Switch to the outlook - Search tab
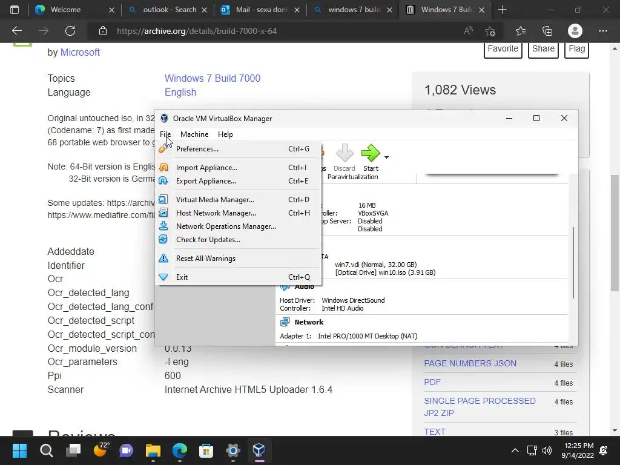This screenshot has height=465, width=620. pos(168,10)
